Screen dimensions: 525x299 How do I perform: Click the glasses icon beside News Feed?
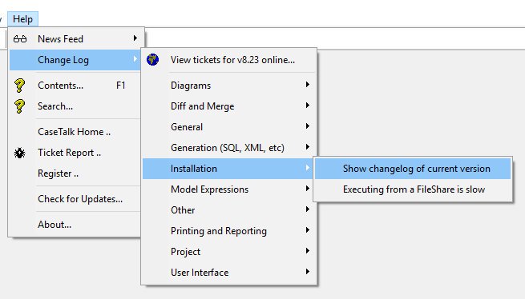pos(20,39)
